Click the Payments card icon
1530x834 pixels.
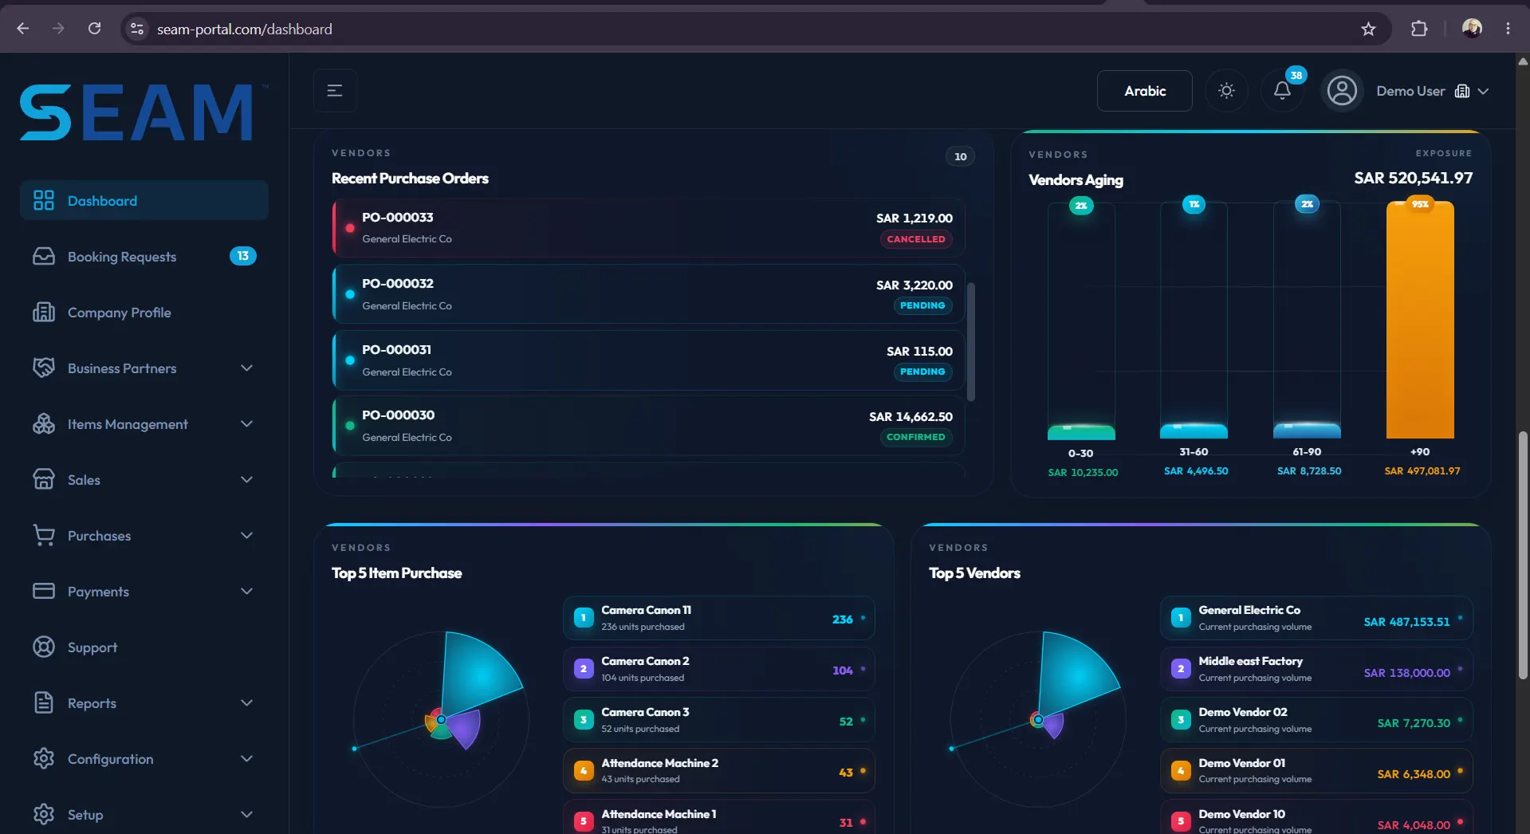click(x=44, y=591)
